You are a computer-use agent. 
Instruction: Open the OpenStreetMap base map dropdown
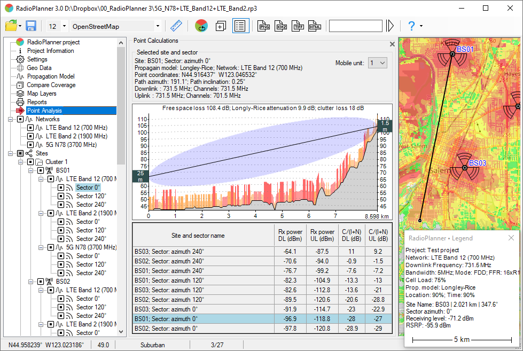[158, 26]
